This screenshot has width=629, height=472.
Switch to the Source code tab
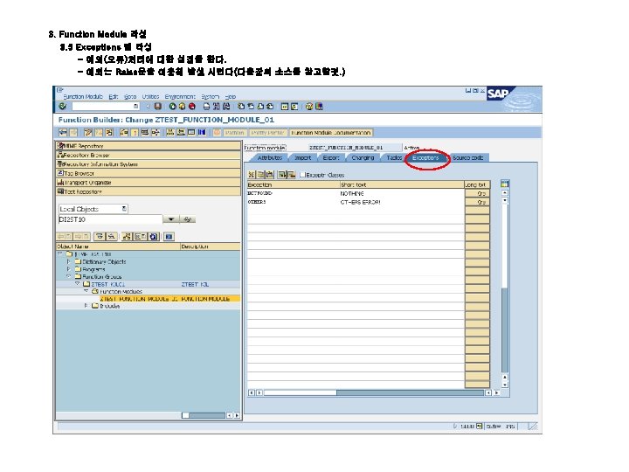[467, 157]
